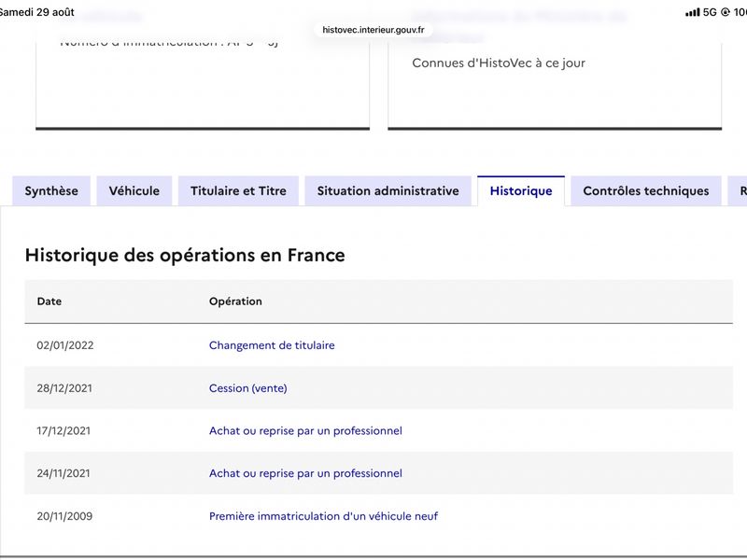This screenshot has height=560, width=747.
Task: Click the Date column header
Action: coord(49,301)
